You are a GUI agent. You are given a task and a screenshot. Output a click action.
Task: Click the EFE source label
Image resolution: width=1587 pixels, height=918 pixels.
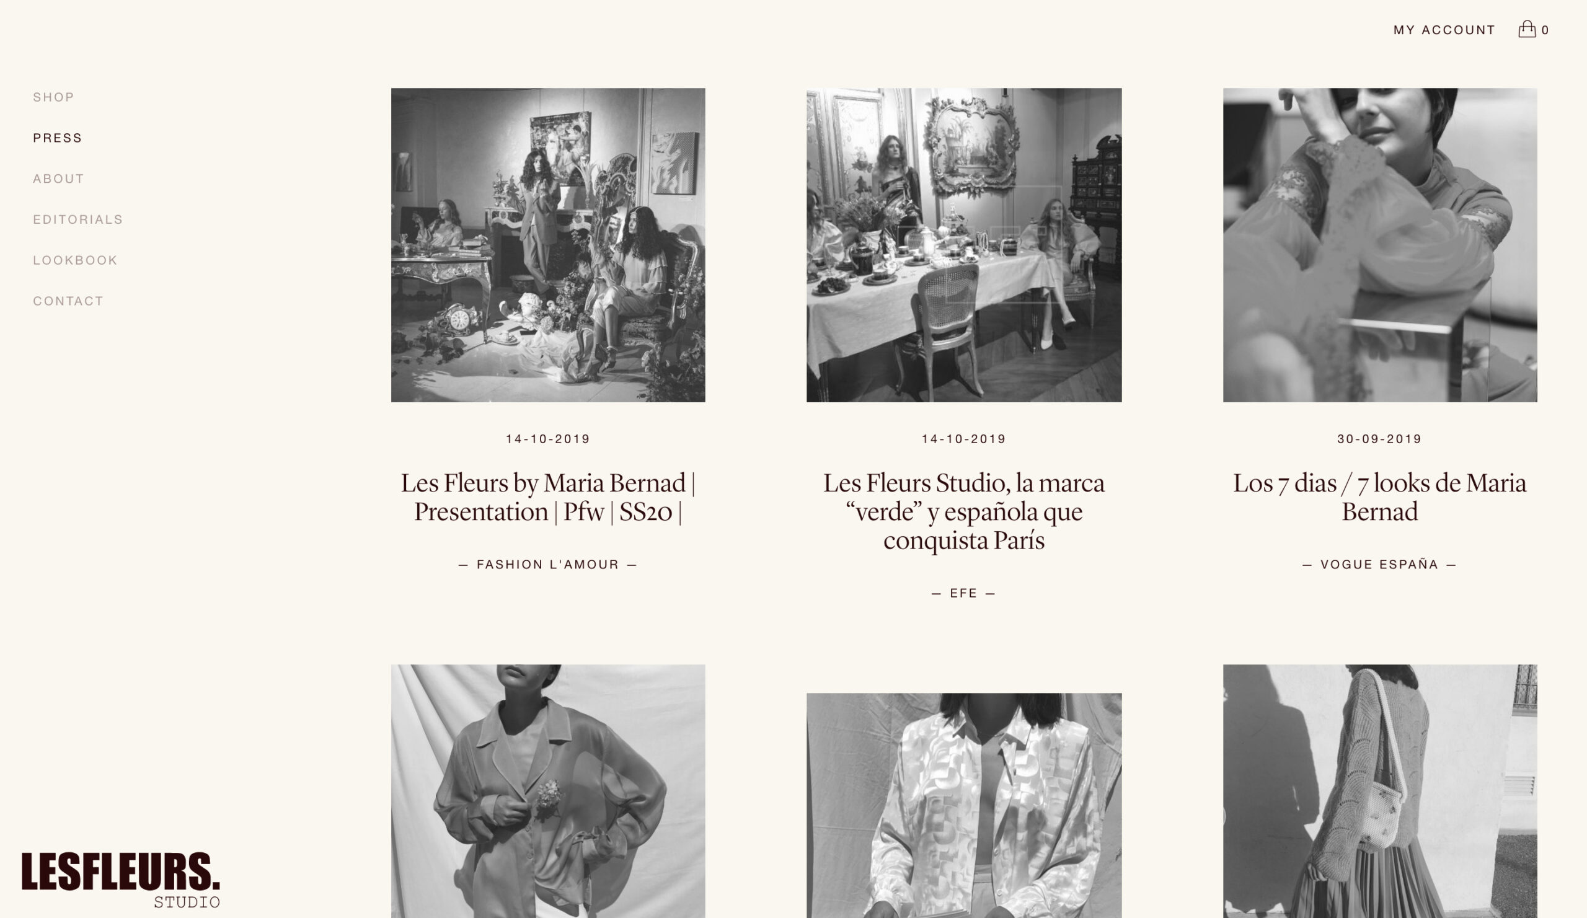click(x=963, y=593)
